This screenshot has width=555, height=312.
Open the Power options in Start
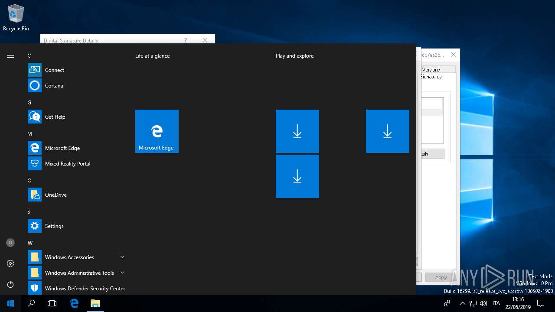[10, 284]
